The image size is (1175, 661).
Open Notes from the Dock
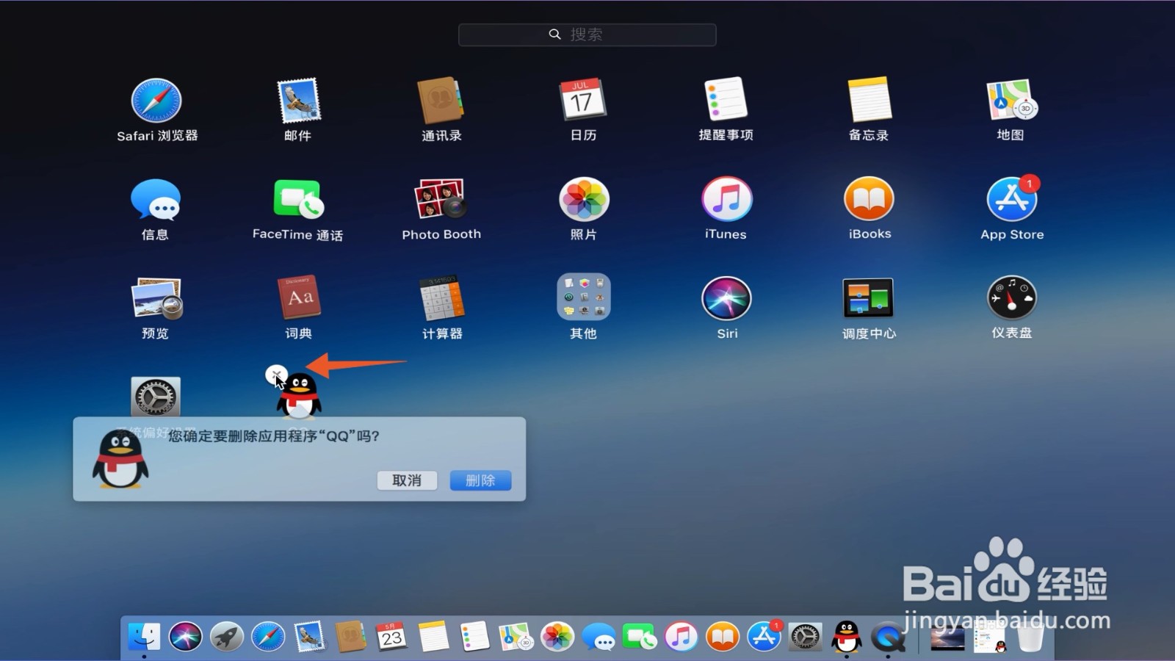(433, 636)
